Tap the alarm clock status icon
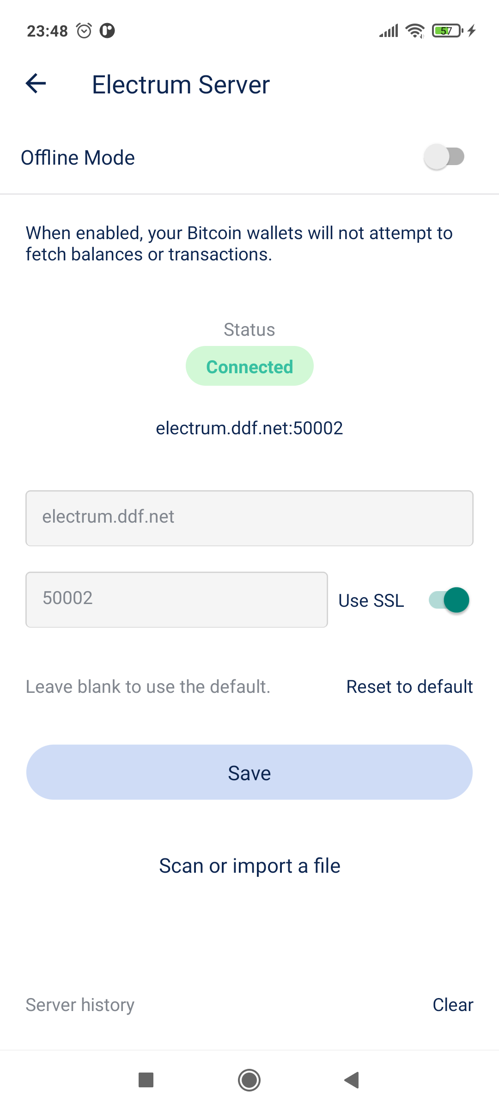499x1110 pixels. [84, 31]
